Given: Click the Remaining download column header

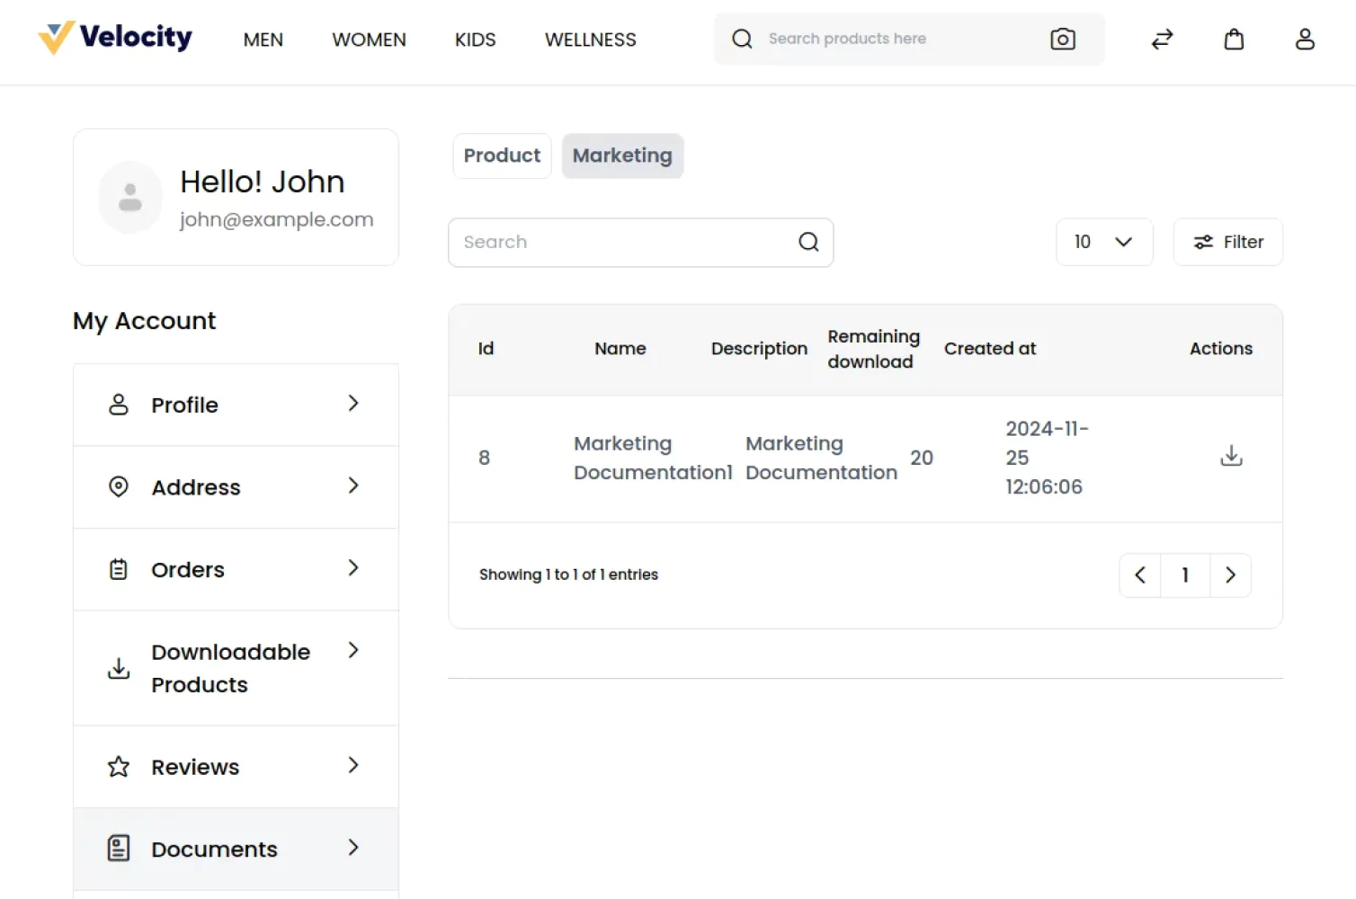Looking at the screenshot, I should tap(873, 349).
